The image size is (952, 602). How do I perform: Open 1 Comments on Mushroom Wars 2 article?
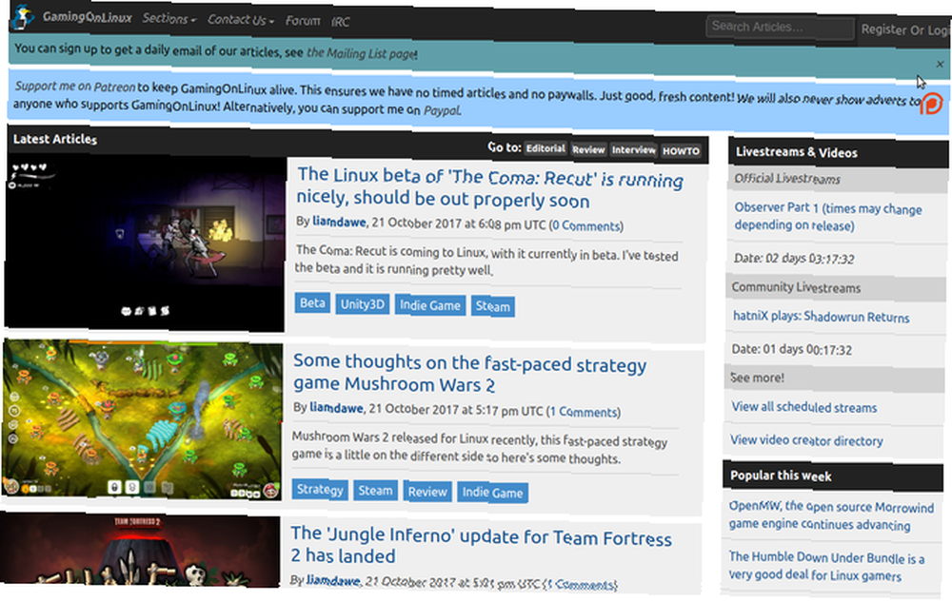pos(585,412)
